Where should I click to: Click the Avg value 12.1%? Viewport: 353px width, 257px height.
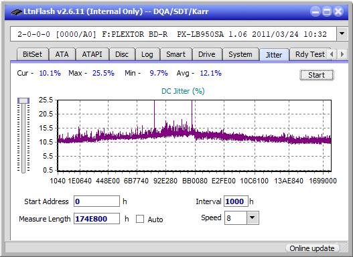pyautogui.click(x=211, y=73)
